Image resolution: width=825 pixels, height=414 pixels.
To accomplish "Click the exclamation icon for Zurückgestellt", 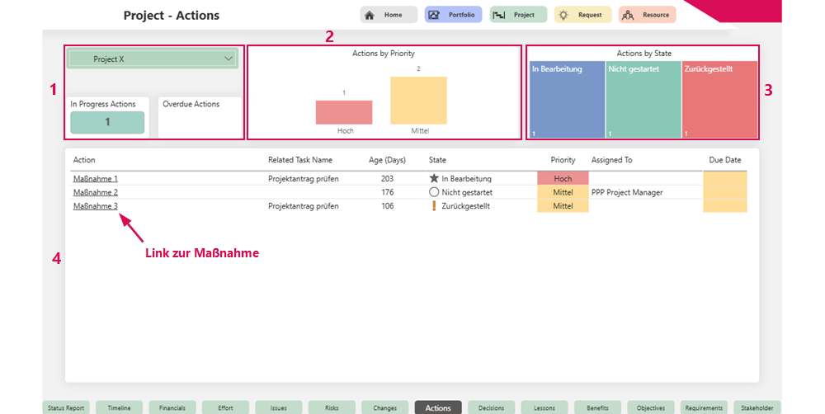I will click(434, 206).
